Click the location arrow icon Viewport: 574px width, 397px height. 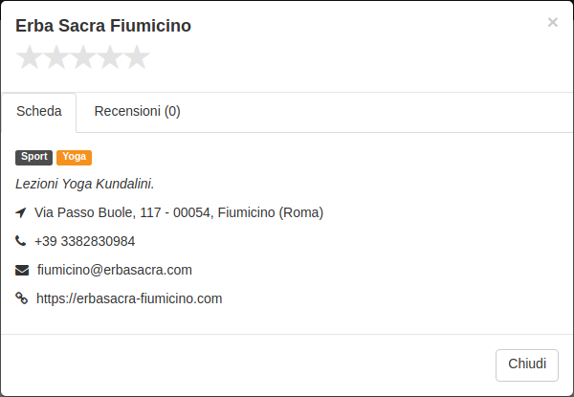point(21,212)
